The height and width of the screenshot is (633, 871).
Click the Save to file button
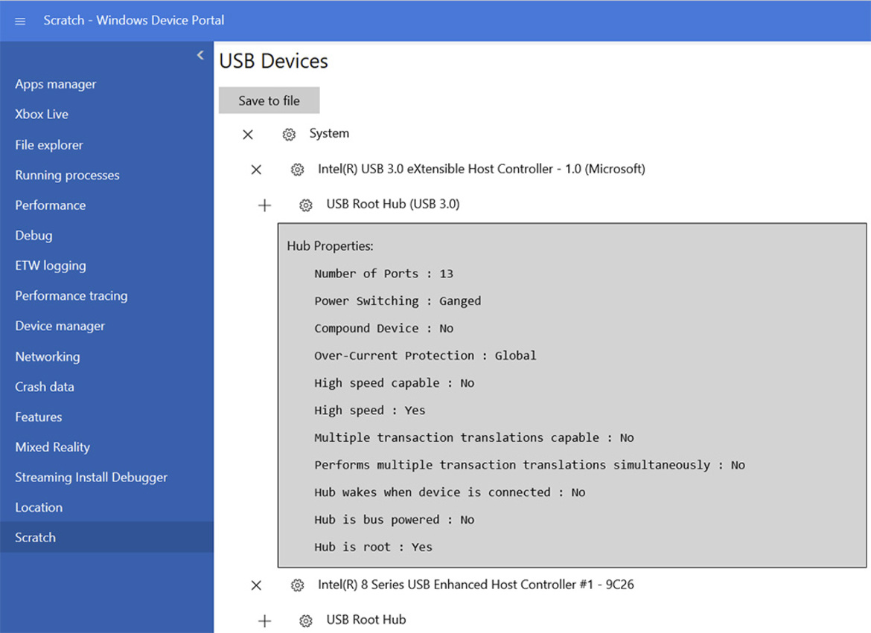click(269, 100)
